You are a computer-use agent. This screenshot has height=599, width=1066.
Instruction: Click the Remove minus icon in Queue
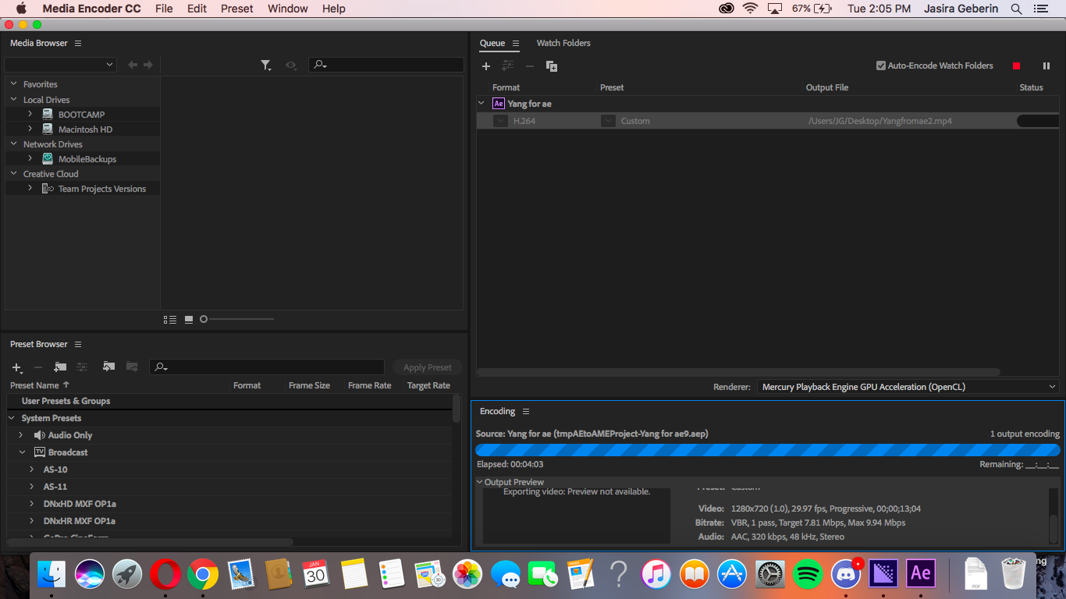[x=530, y=66]
